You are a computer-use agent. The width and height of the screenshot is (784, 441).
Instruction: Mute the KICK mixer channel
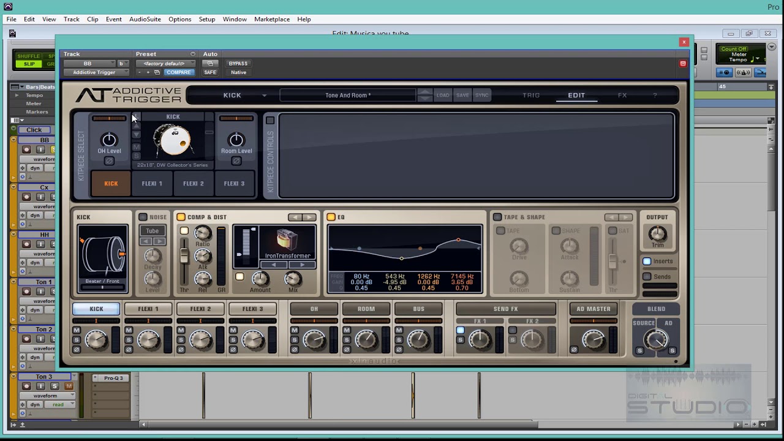77,331
